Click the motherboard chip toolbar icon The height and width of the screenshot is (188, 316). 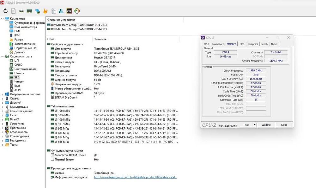[x=21, y=11]
